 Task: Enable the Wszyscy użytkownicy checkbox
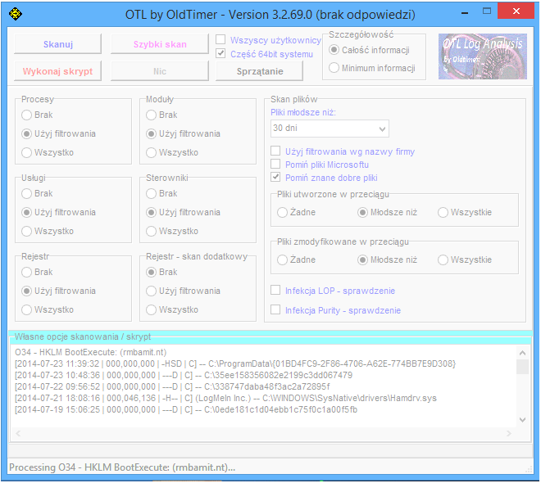coord(220,39)
